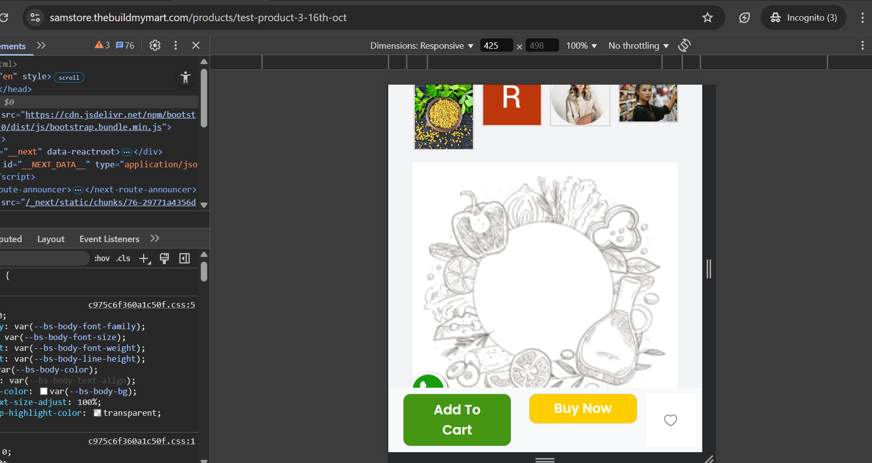The image size is (872, 463).
Task: Toggle the computed styles sidebar icon
Action: (185, 258)
